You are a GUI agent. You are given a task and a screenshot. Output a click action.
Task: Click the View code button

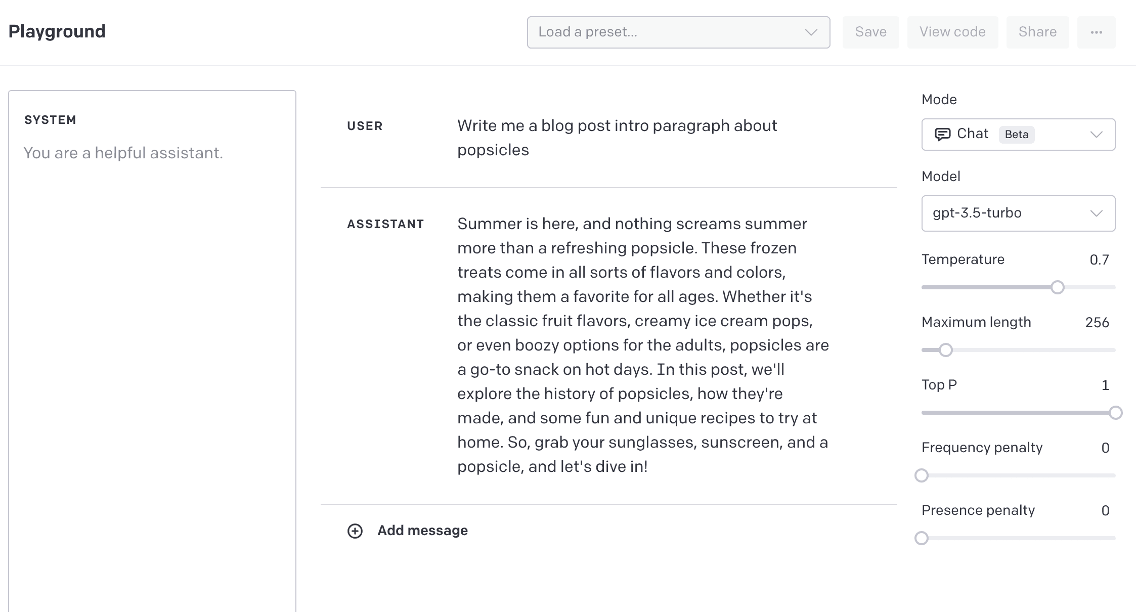(x=952, y=31)
